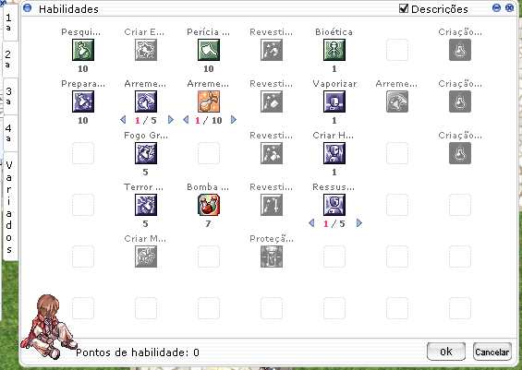Screen dimensions: 522x370
Task: Toggle the Descrições checkbox
Action: (404, 8)
